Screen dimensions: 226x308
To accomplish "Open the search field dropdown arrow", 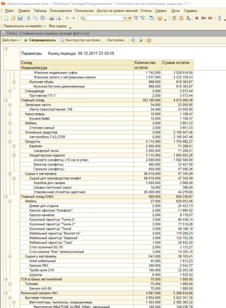I will click(x=125, y=18).
